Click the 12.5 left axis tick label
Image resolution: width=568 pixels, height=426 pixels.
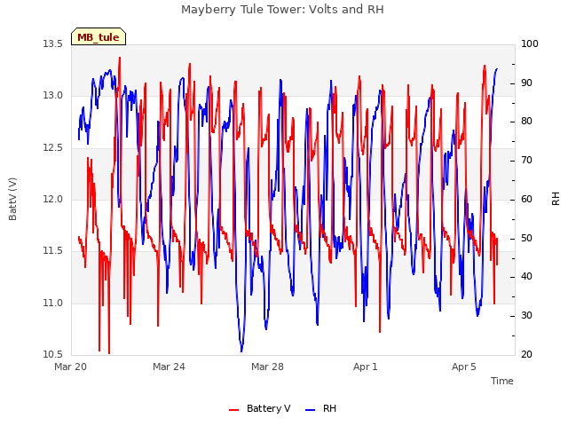pos(53,148)
